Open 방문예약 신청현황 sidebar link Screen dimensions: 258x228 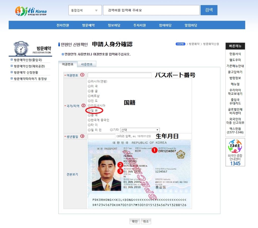point(26,72)
